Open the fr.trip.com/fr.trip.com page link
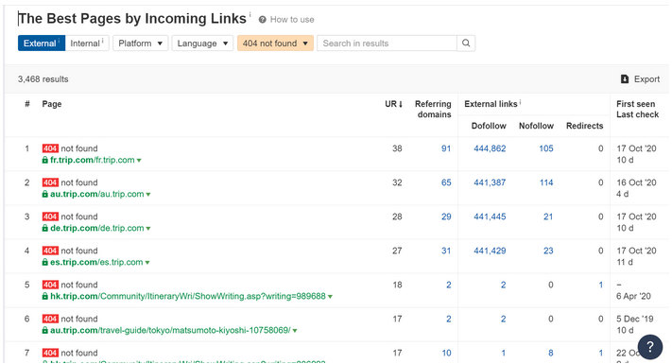 pos(92,160)
